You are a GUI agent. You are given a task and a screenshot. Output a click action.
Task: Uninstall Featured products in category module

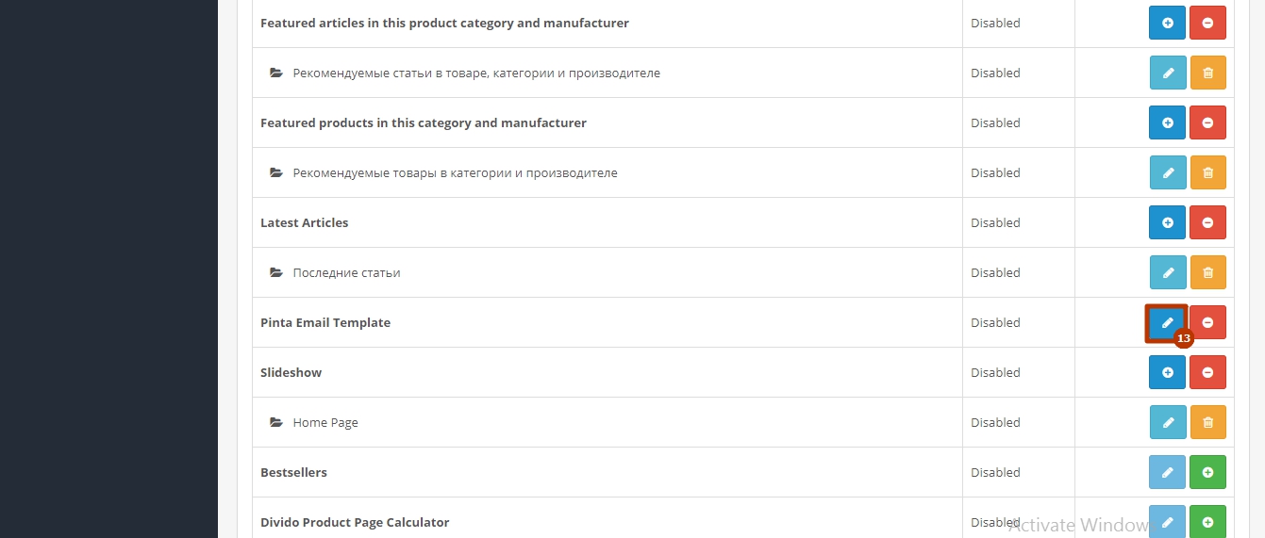pyautogui.click(x=1207, y=122)
